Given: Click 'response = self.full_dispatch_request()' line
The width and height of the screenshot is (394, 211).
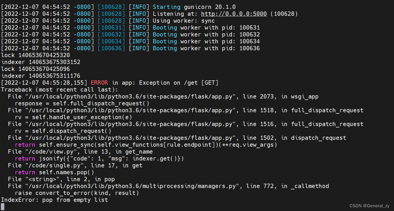Looking at the screenshot, I should (82, 103).
